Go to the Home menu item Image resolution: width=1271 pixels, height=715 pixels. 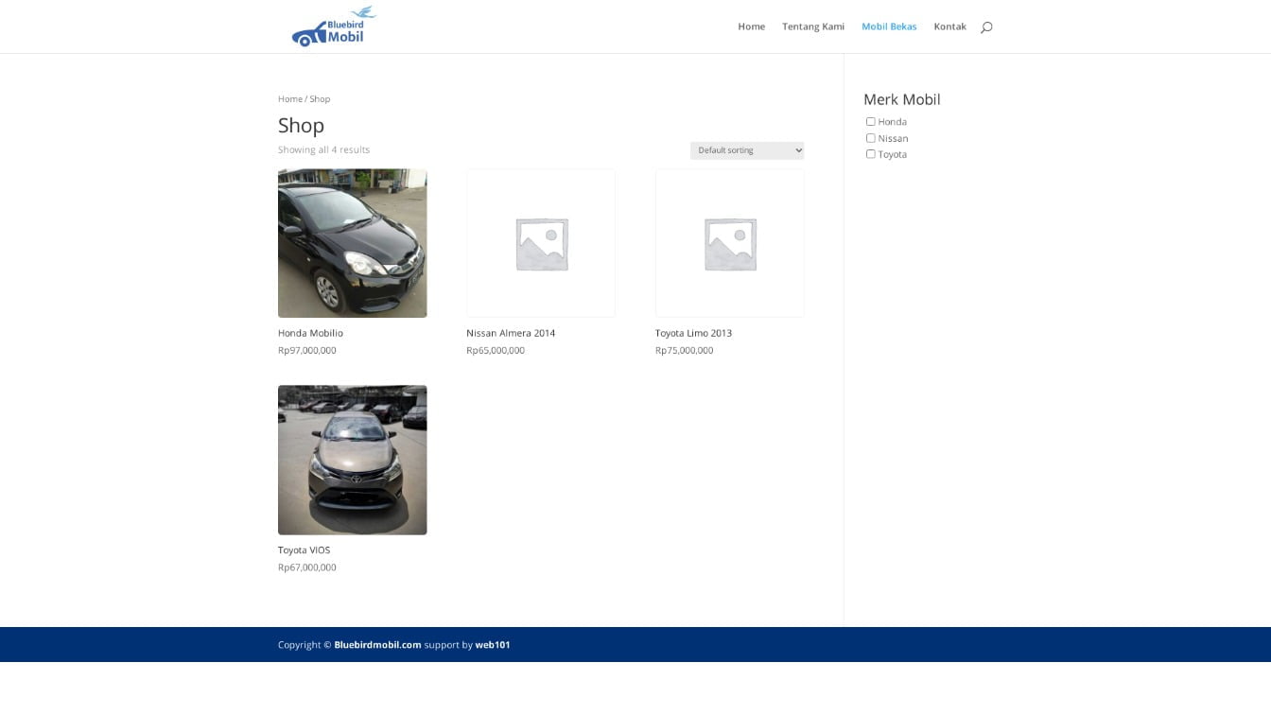tap(751, 26)
